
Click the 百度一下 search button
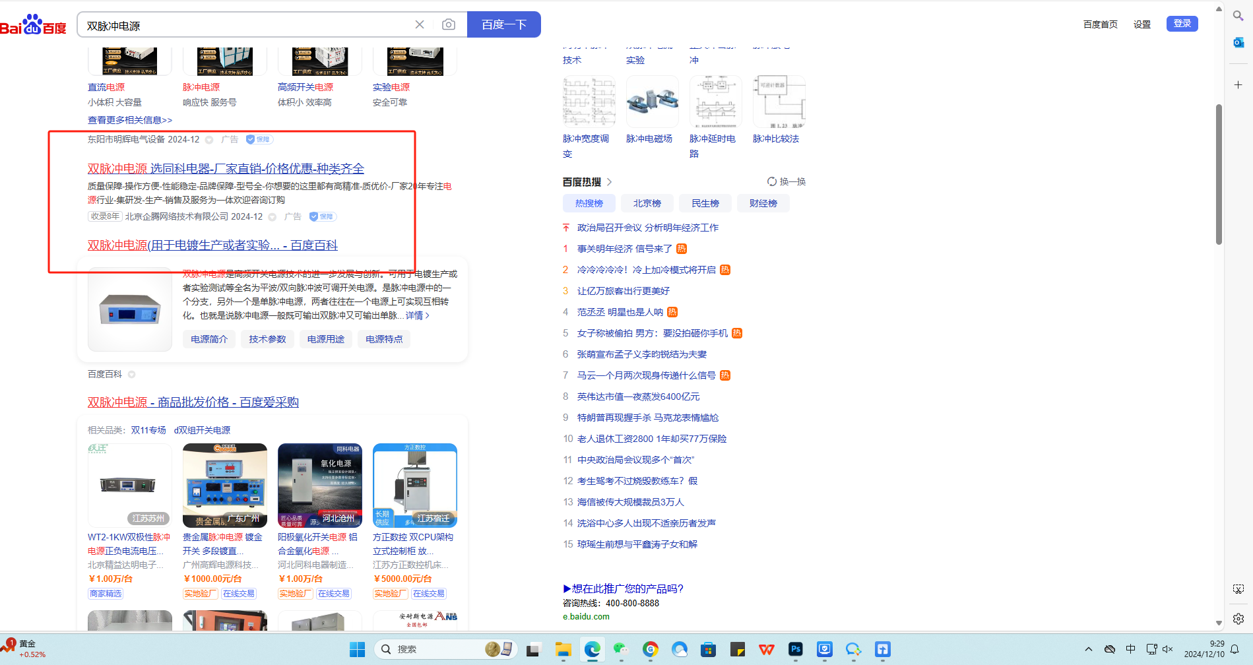pyautogui.click(x=503, y=24)
